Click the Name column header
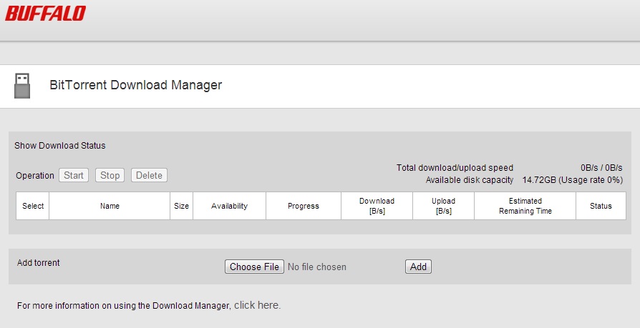The height and width of the screenshot is (328, 640). (110, 206)
